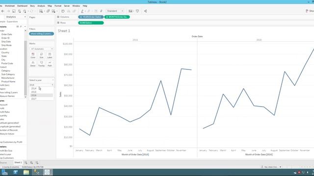Screen dimensions: 314x176
Task: Click the New Worksheet tab icon
Action: (26, 163)
